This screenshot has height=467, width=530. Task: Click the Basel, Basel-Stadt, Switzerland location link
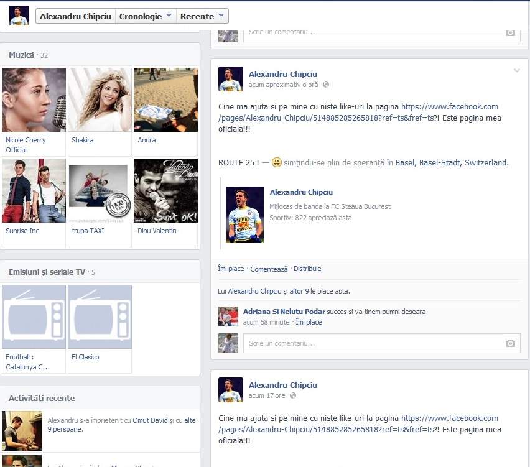[451, 162]
